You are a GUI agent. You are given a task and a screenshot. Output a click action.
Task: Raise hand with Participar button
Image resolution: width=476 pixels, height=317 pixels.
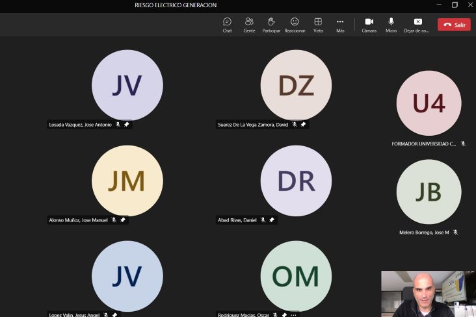[271, 25]
